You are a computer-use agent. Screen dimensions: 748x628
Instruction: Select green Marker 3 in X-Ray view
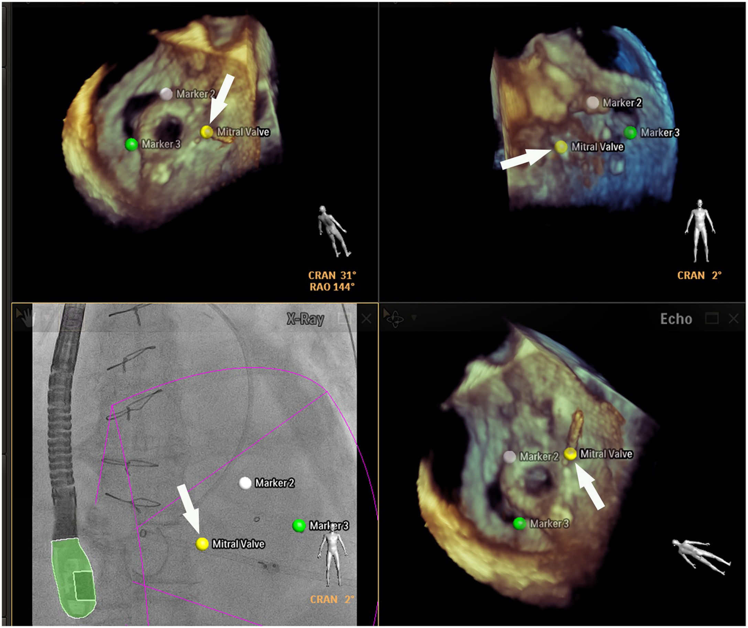[x=299, y=526]
